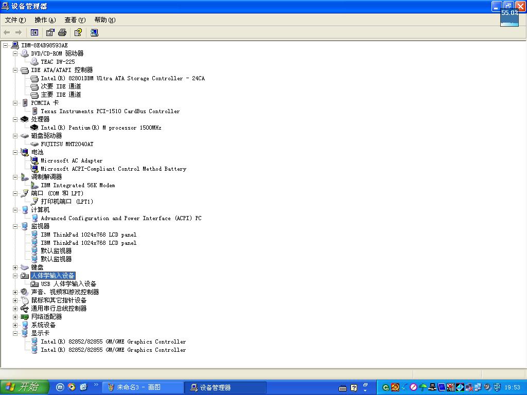Image resolution: width=527 pixels, height=395 pixels.
Task: Toggle the show/hide console tree icon
Action: point(34,32)
